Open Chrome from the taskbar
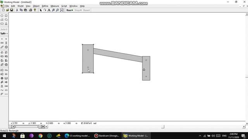The width and height of the screenshot is (248, 139). pyautogui.click(x=40, y=136)
